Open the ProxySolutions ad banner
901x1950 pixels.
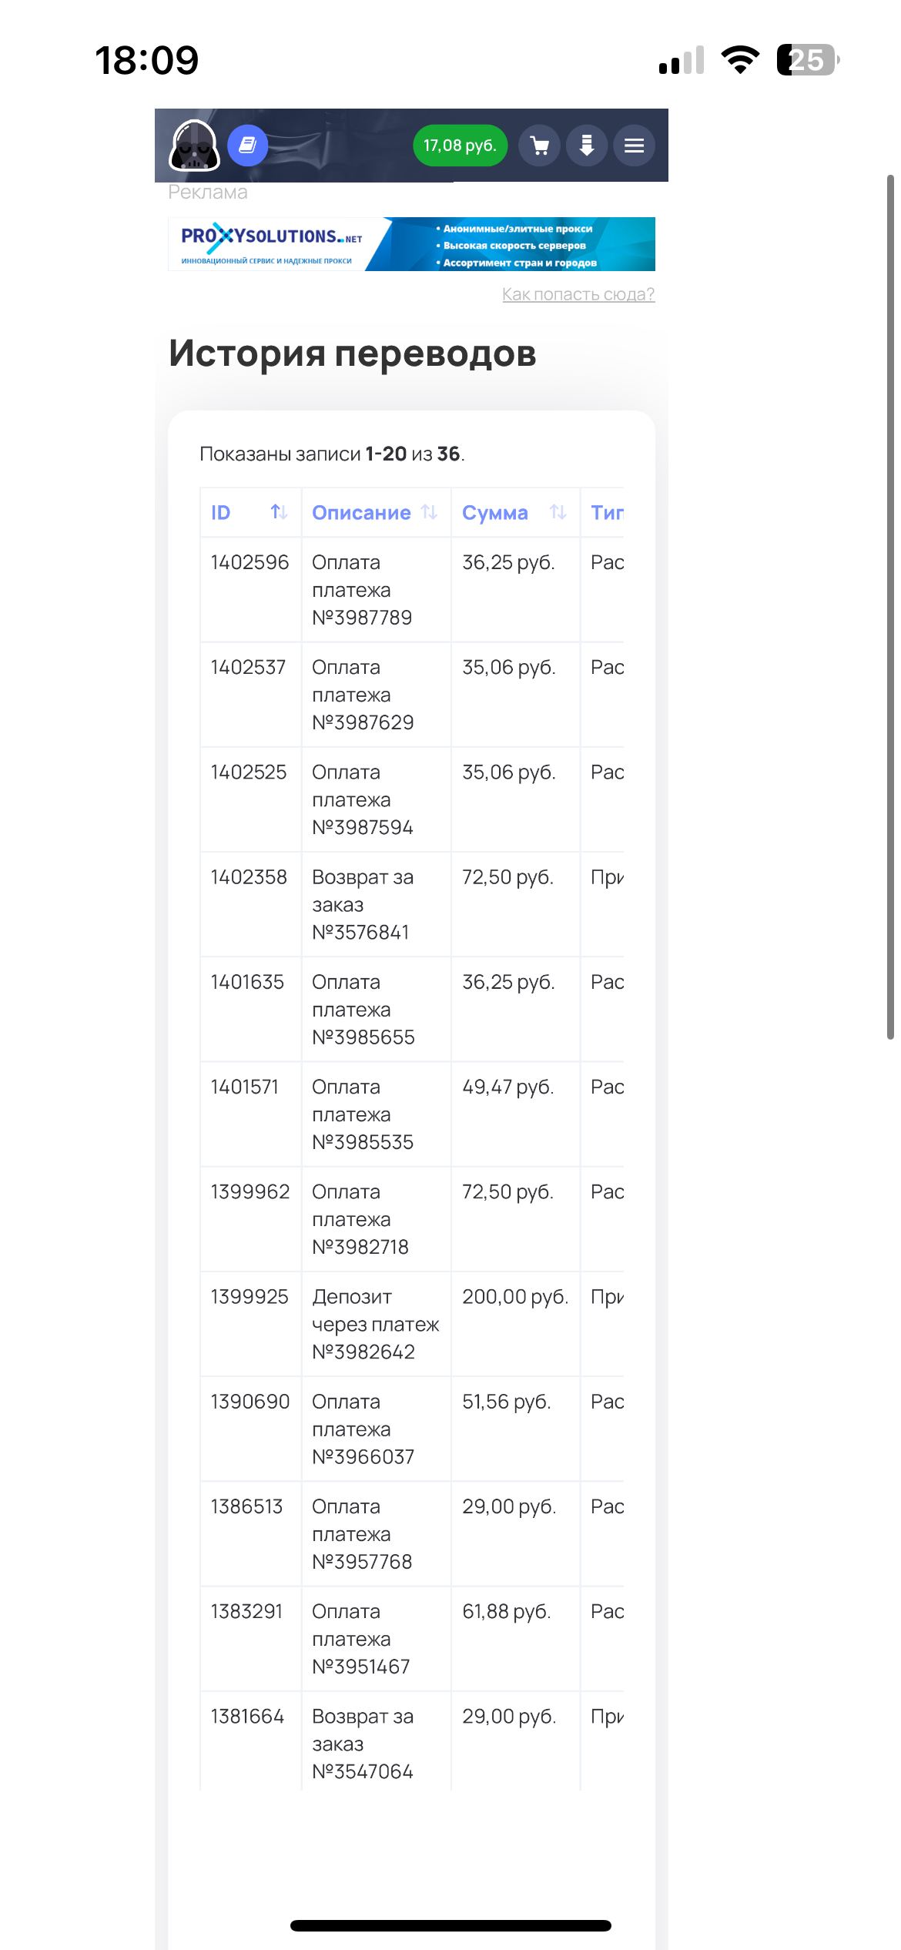pyautogui.click(x=411, y=244)
